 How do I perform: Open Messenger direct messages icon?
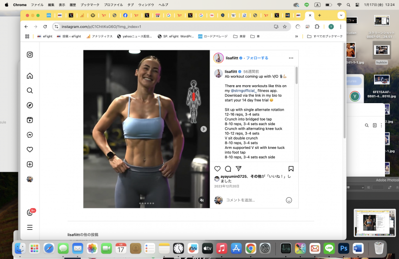coord(30,135)
